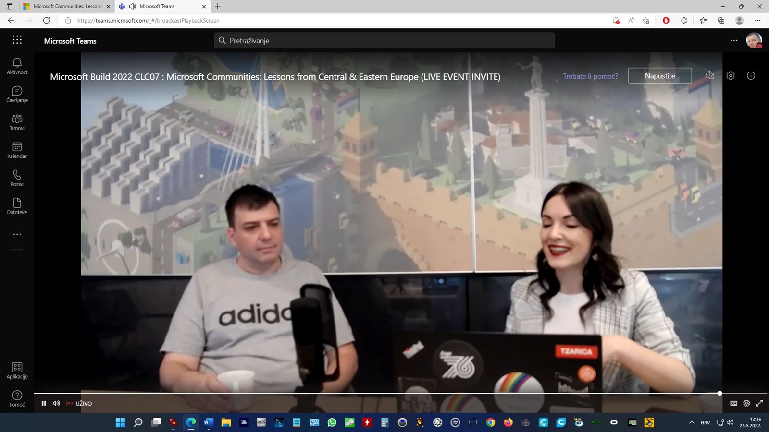Enter fullscreen video mode
The height and width of the screenshot is (432, 769).
point(759,403)
